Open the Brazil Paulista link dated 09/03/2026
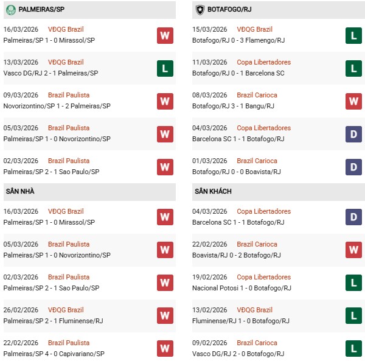The width and height of the screenshot is (365, 361). coord(69,95)
